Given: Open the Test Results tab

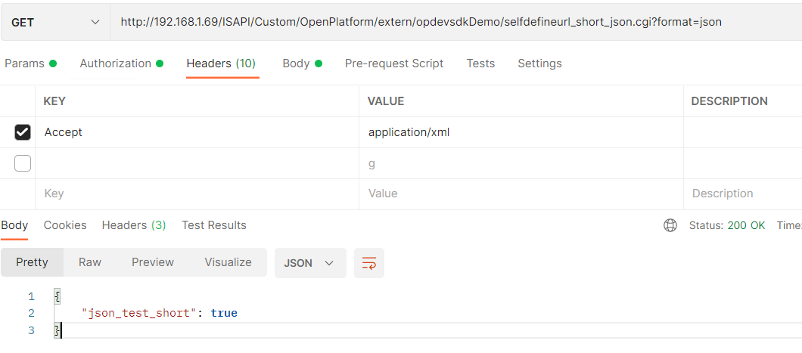Looking at the screenshot, I should (214, 225).
